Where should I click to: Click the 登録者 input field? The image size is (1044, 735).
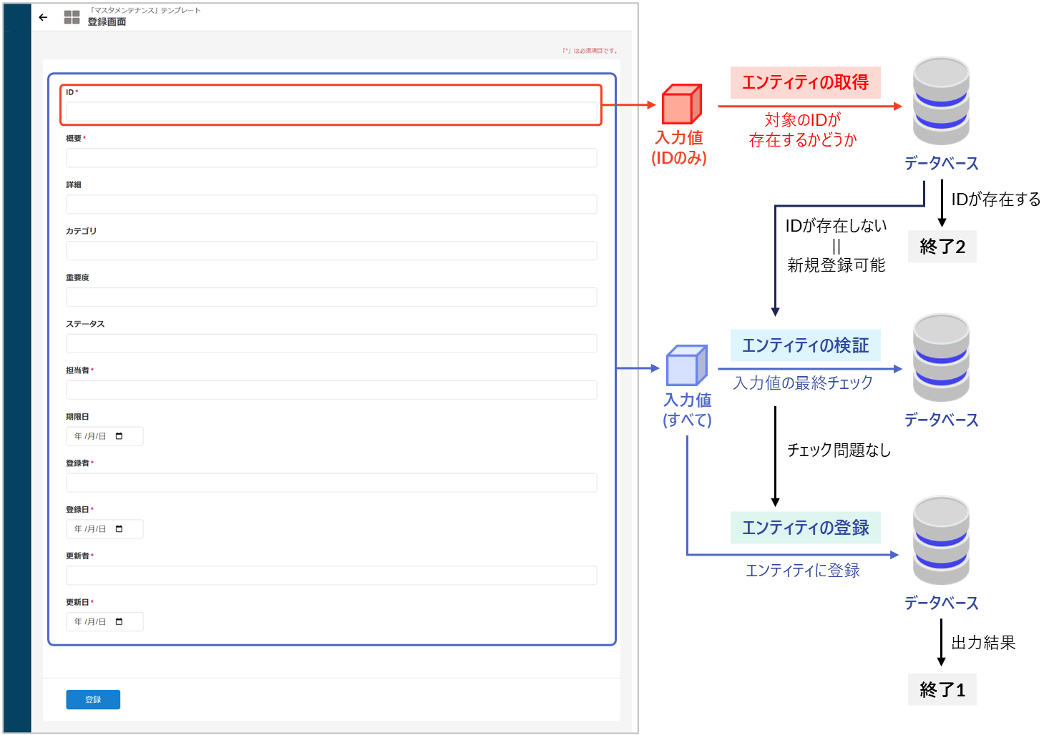(x=331, y=483)
